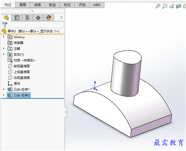Select the 右视基准面 label
This screenshot has height=151, width=186.
tap(21, 78)
